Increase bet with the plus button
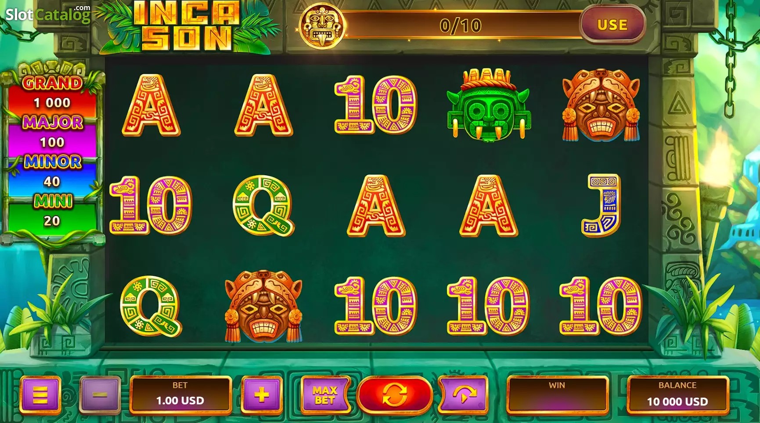The width and height of the screenshot is (760, 423). click(261, 395)
